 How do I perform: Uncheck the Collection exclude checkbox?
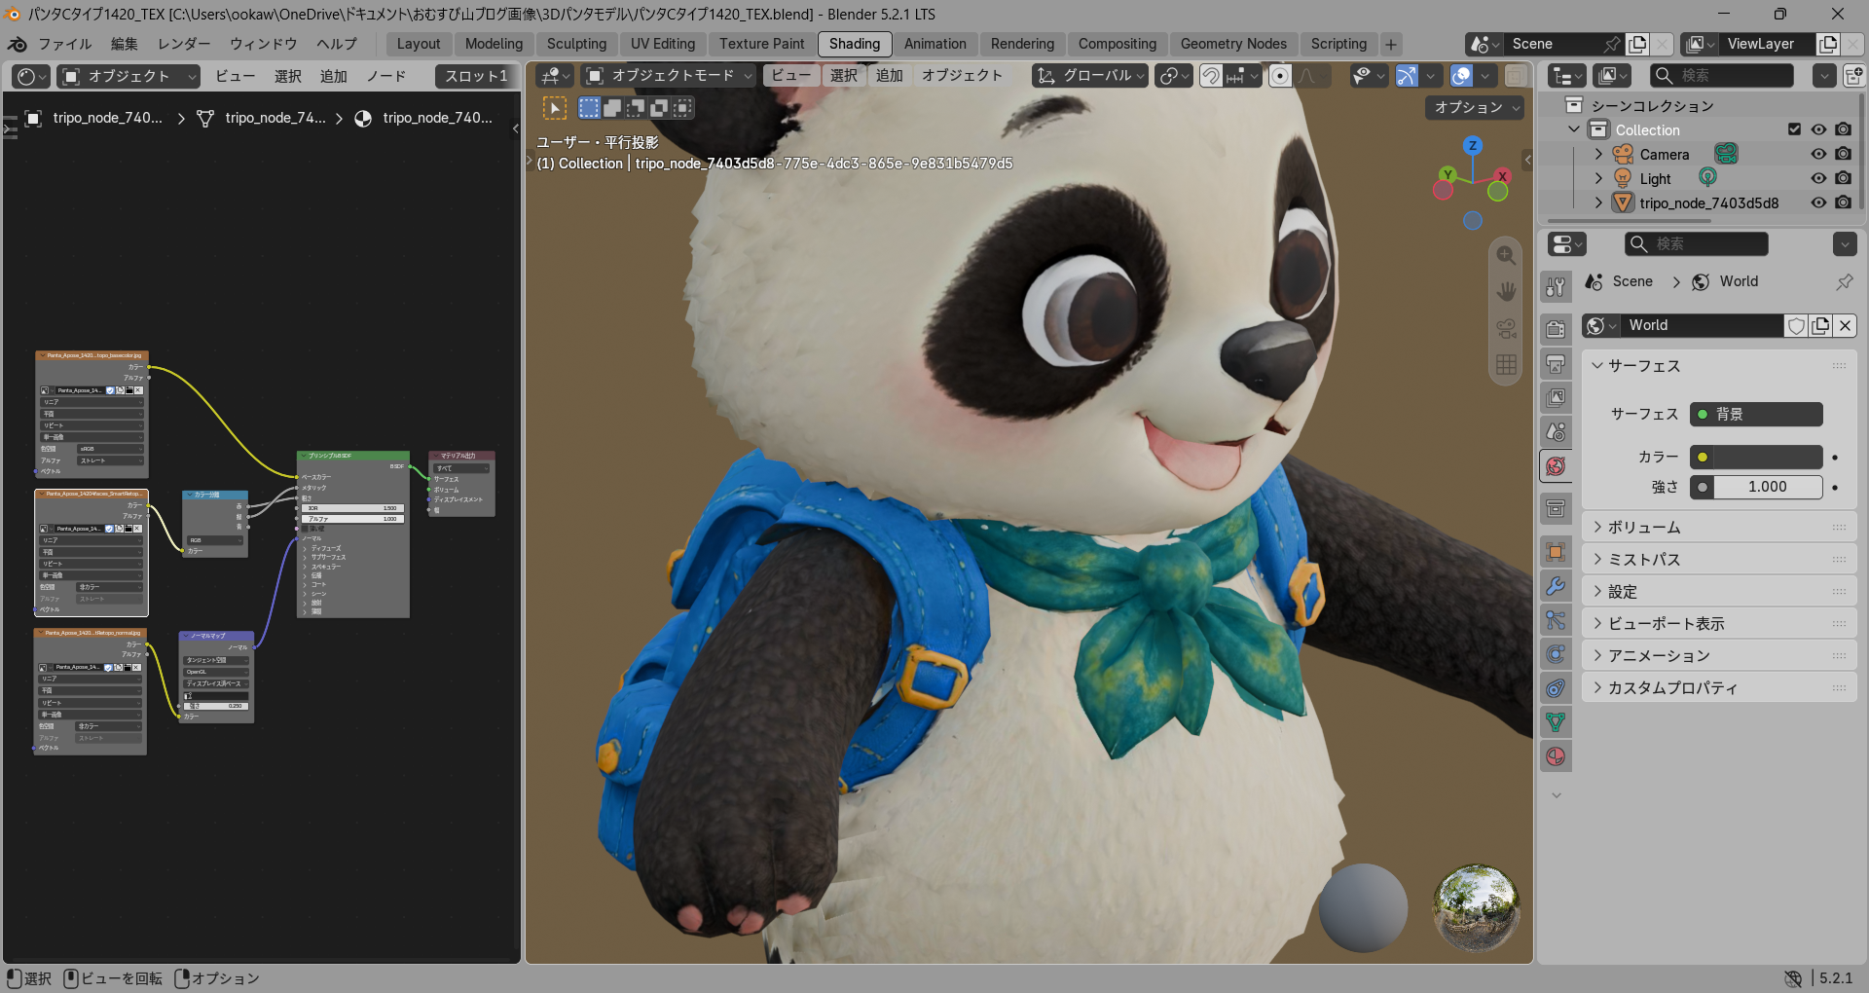tap(1794, 129)
